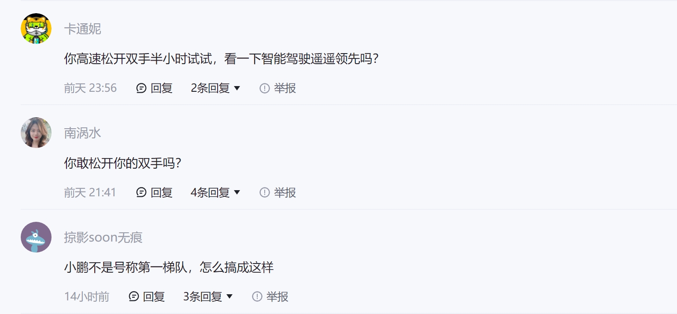Click the reply speech bubble icon under 卡通妮's comment
Viewport: 677px width, 314px height.
point(141,88)
